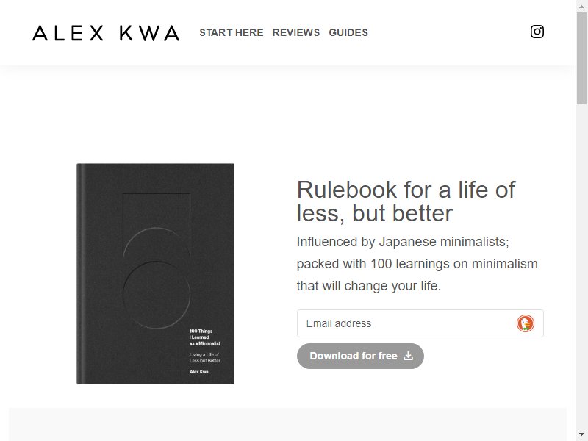Click the book title text on cover
The image size is (588, 441).
pos(205,337)
